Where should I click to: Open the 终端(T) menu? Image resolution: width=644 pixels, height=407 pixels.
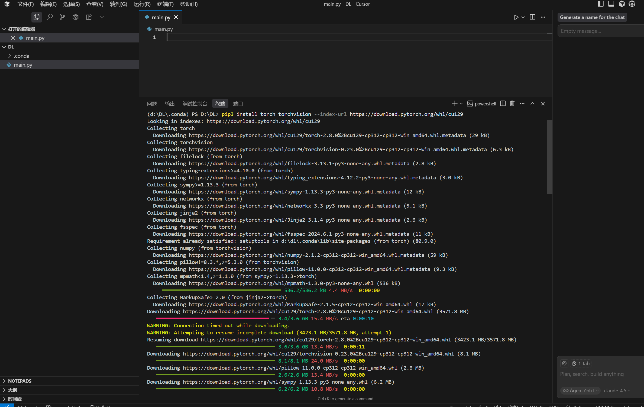click(165, 4)
